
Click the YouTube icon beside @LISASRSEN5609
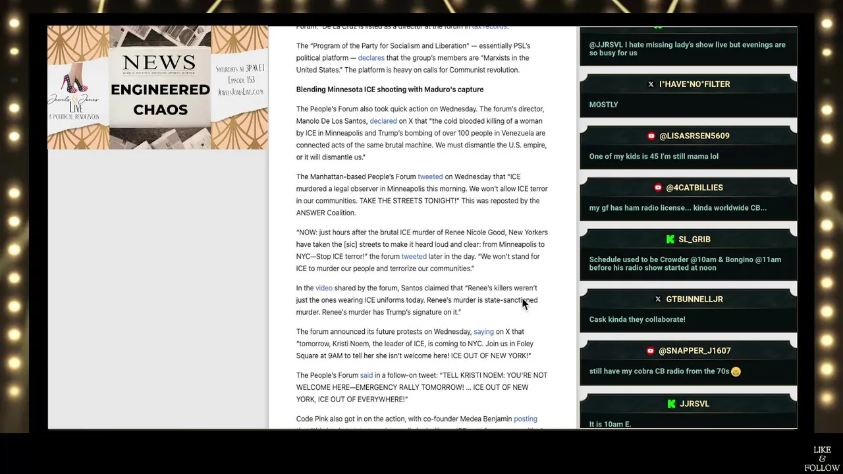(x=651, y=136)
